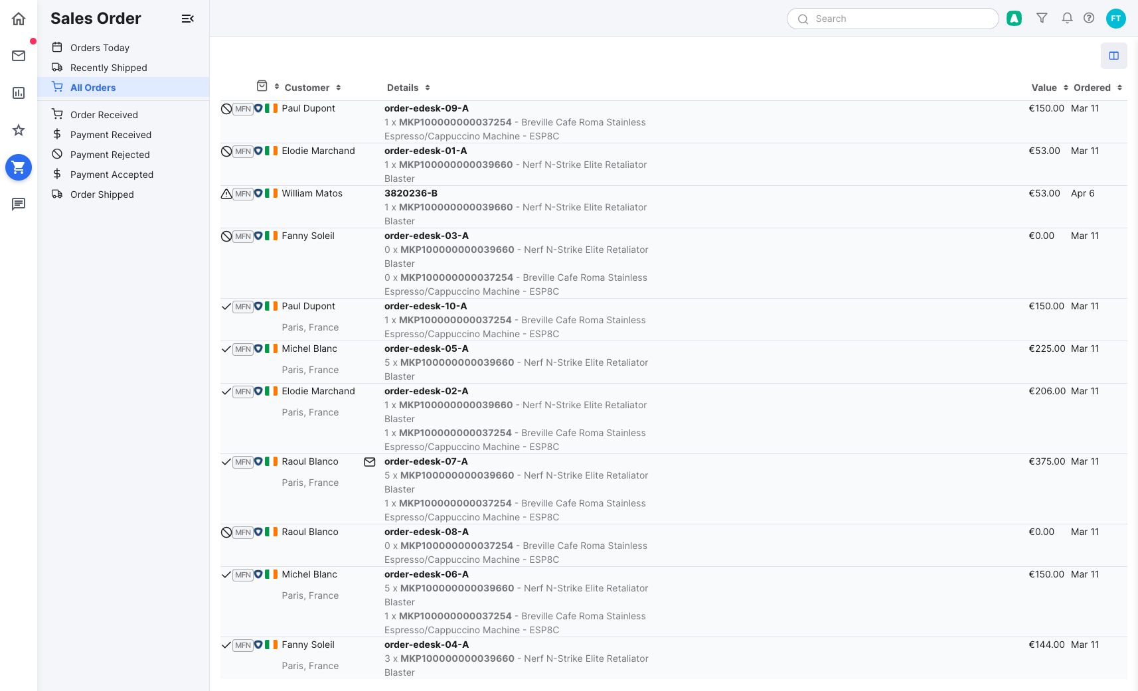Select All Orders view
1138x691 pixels.
point(123,87)
